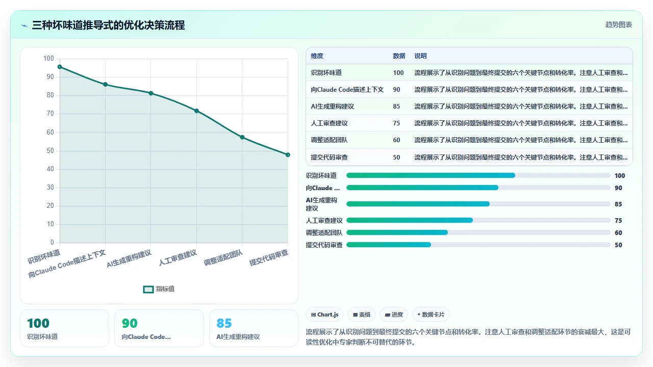Viewport: 653px width, 367px height.
Task: Click value 75 in the table
Action: 396,123
